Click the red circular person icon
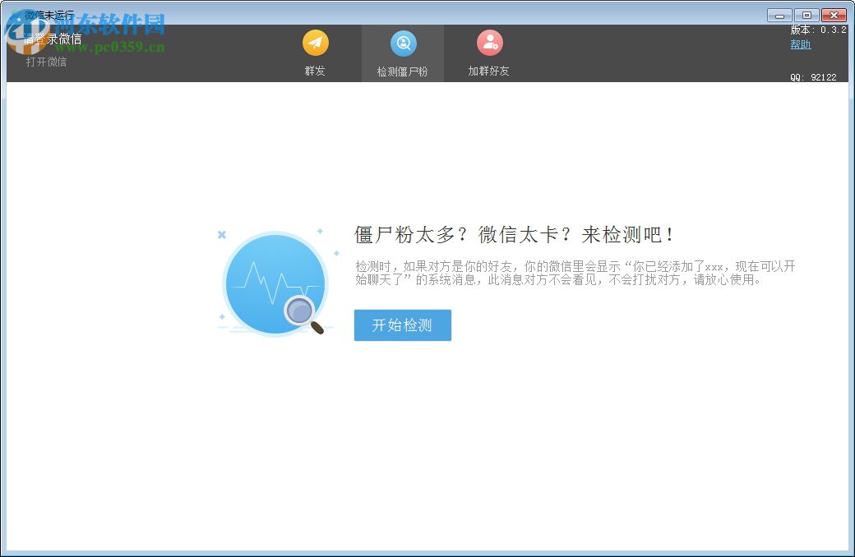 pos(489,42)
